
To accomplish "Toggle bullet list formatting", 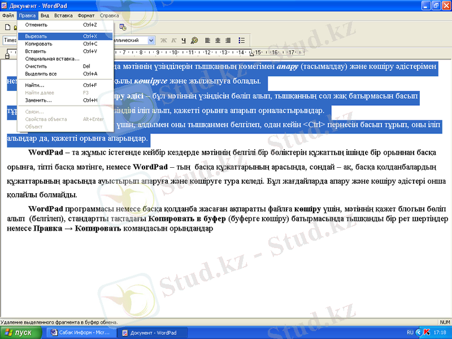I will coord(242,41).
